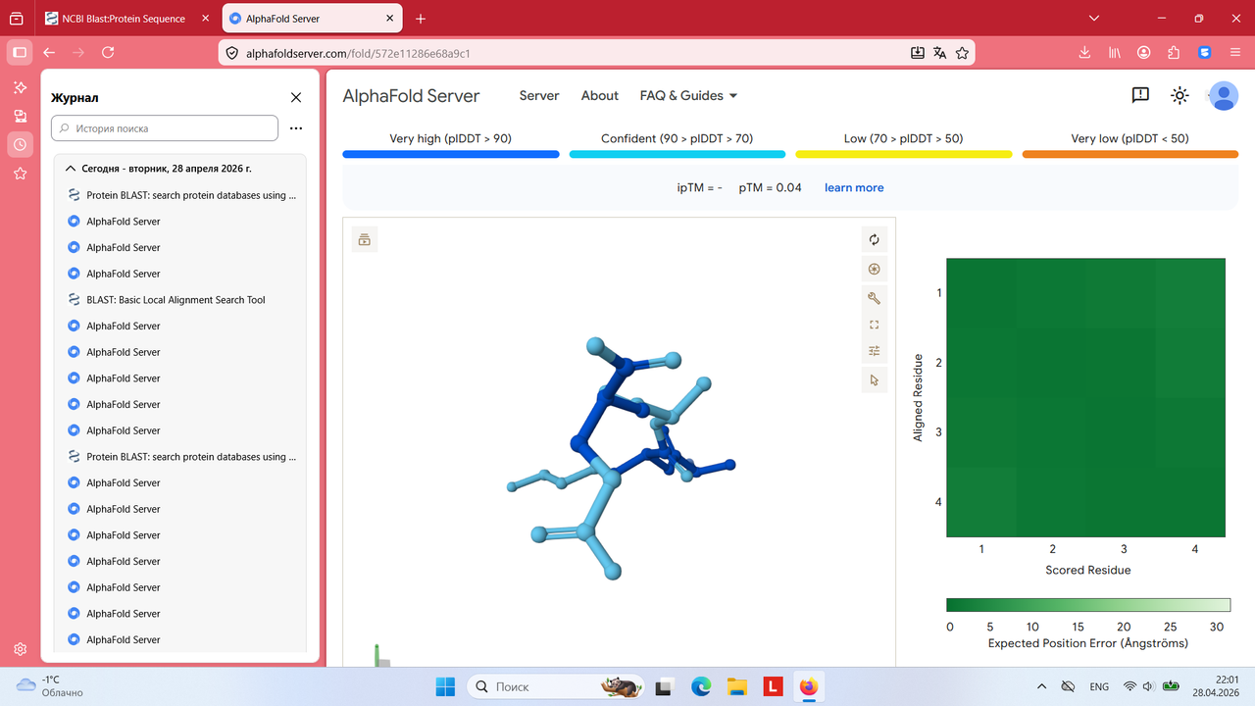The image size is (1255, 706).
Task: Follow the 'learn more' link
Action: pyautogui.click(x=854, y=187)
